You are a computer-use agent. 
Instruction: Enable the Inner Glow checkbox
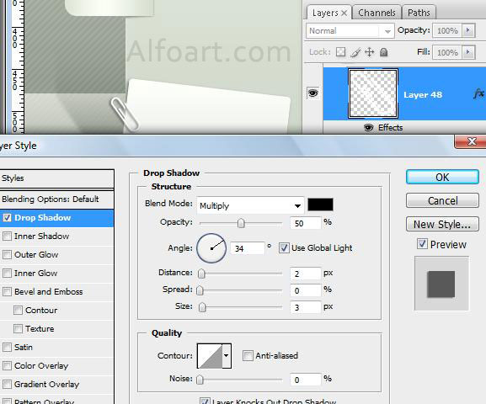coord(7,274)
